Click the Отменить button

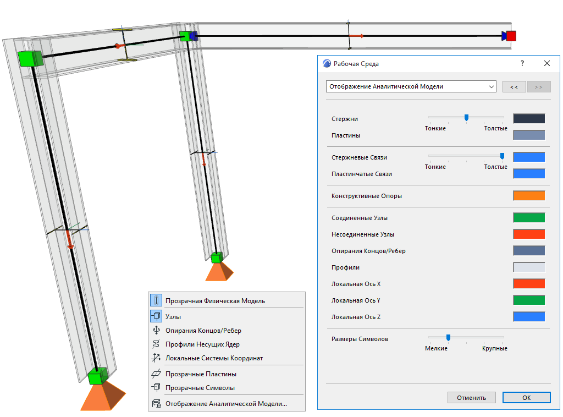click(x=471, y=398)
